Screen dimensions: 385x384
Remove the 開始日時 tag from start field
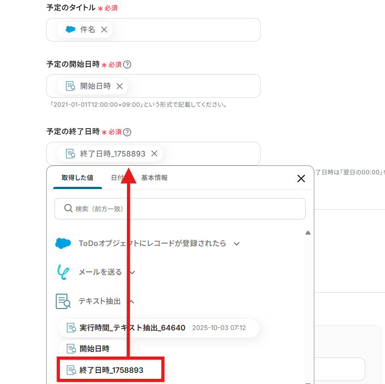tap(120, 86)
